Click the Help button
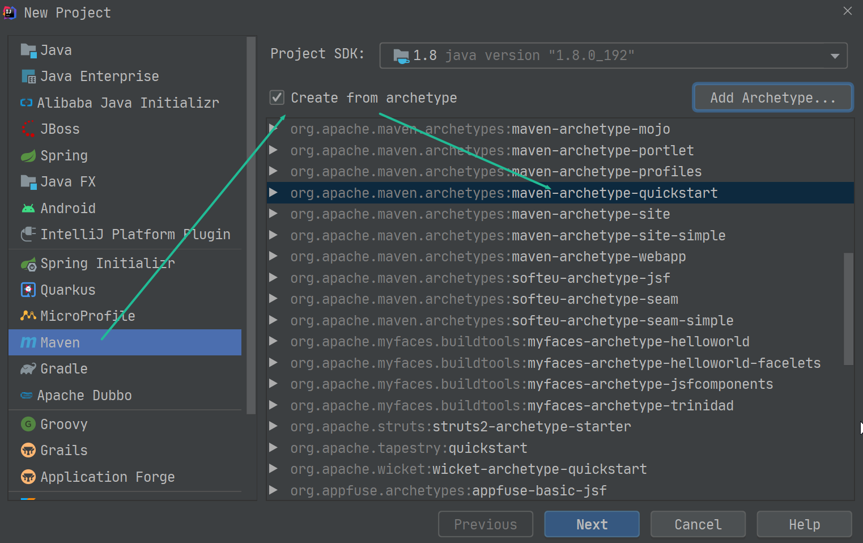The image size is (863, 543). [x=804, y=524]
